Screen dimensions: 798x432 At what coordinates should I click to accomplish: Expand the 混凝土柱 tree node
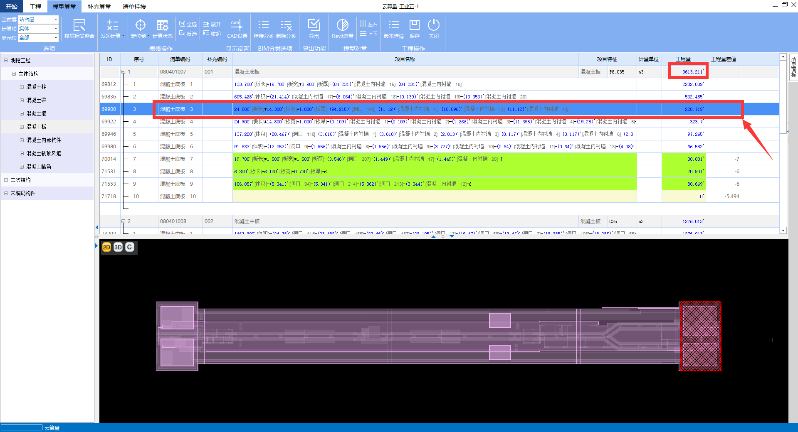pos(22,87)
